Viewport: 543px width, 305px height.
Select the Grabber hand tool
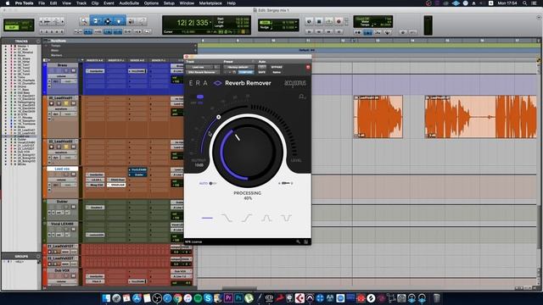[x=119, y=21]
